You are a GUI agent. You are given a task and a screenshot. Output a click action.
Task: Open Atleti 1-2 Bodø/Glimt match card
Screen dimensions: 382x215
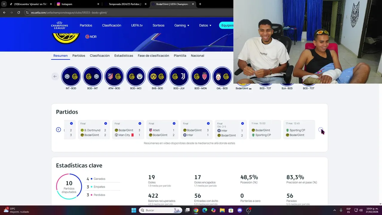pos(162,130)
